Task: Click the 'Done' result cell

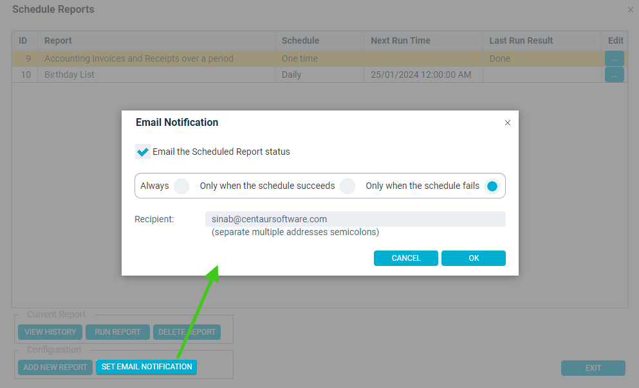Action: (x=542, y=58)
